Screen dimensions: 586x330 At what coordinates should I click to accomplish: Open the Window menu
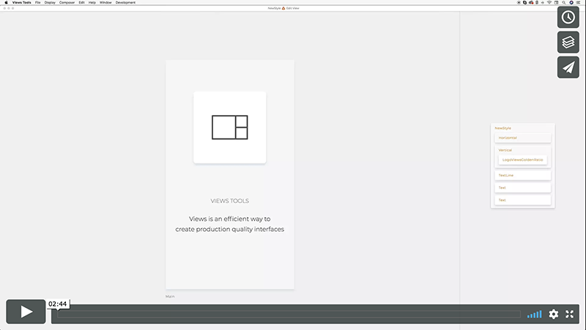[x=105, y=3]
